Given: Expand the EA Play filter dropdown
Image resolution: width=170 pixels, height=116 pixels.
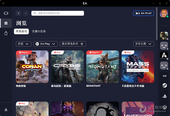Looking at the screenshot, I should click(x=45, y=44).
